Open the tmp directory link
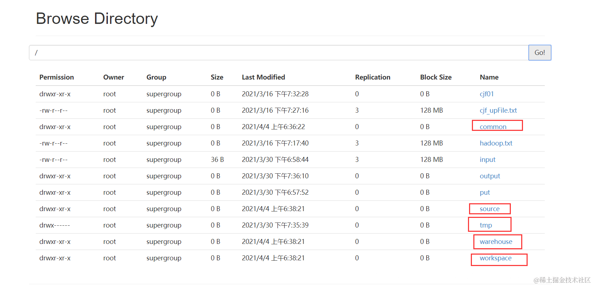The height and width of the screenshot is (286, 593). coord(486,225)
